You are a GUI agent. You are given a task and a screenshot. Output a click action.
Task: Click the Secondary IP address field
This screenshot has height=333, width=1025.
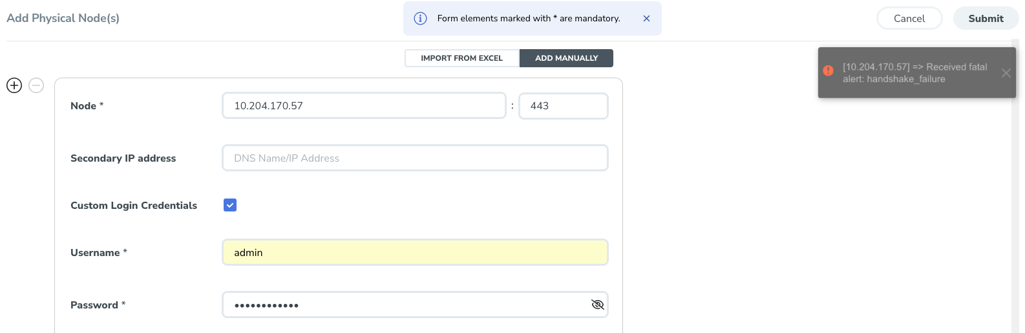pyautogui.click(x=415, y=158)
